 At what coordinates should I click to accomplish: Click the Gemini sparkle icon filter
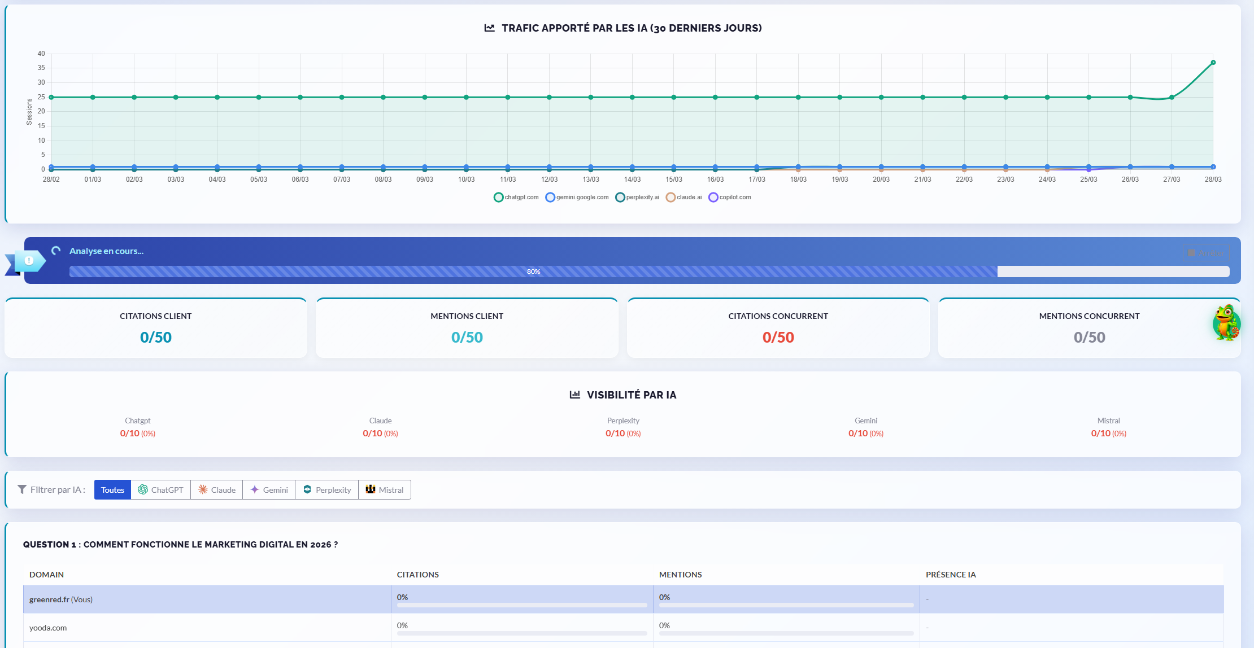coord(255,489)
